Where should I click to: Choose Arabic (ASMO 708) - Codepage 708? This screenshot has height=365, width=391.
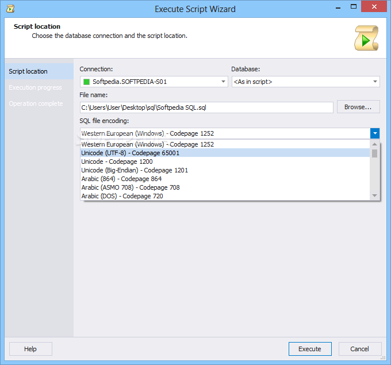[225, 187]
